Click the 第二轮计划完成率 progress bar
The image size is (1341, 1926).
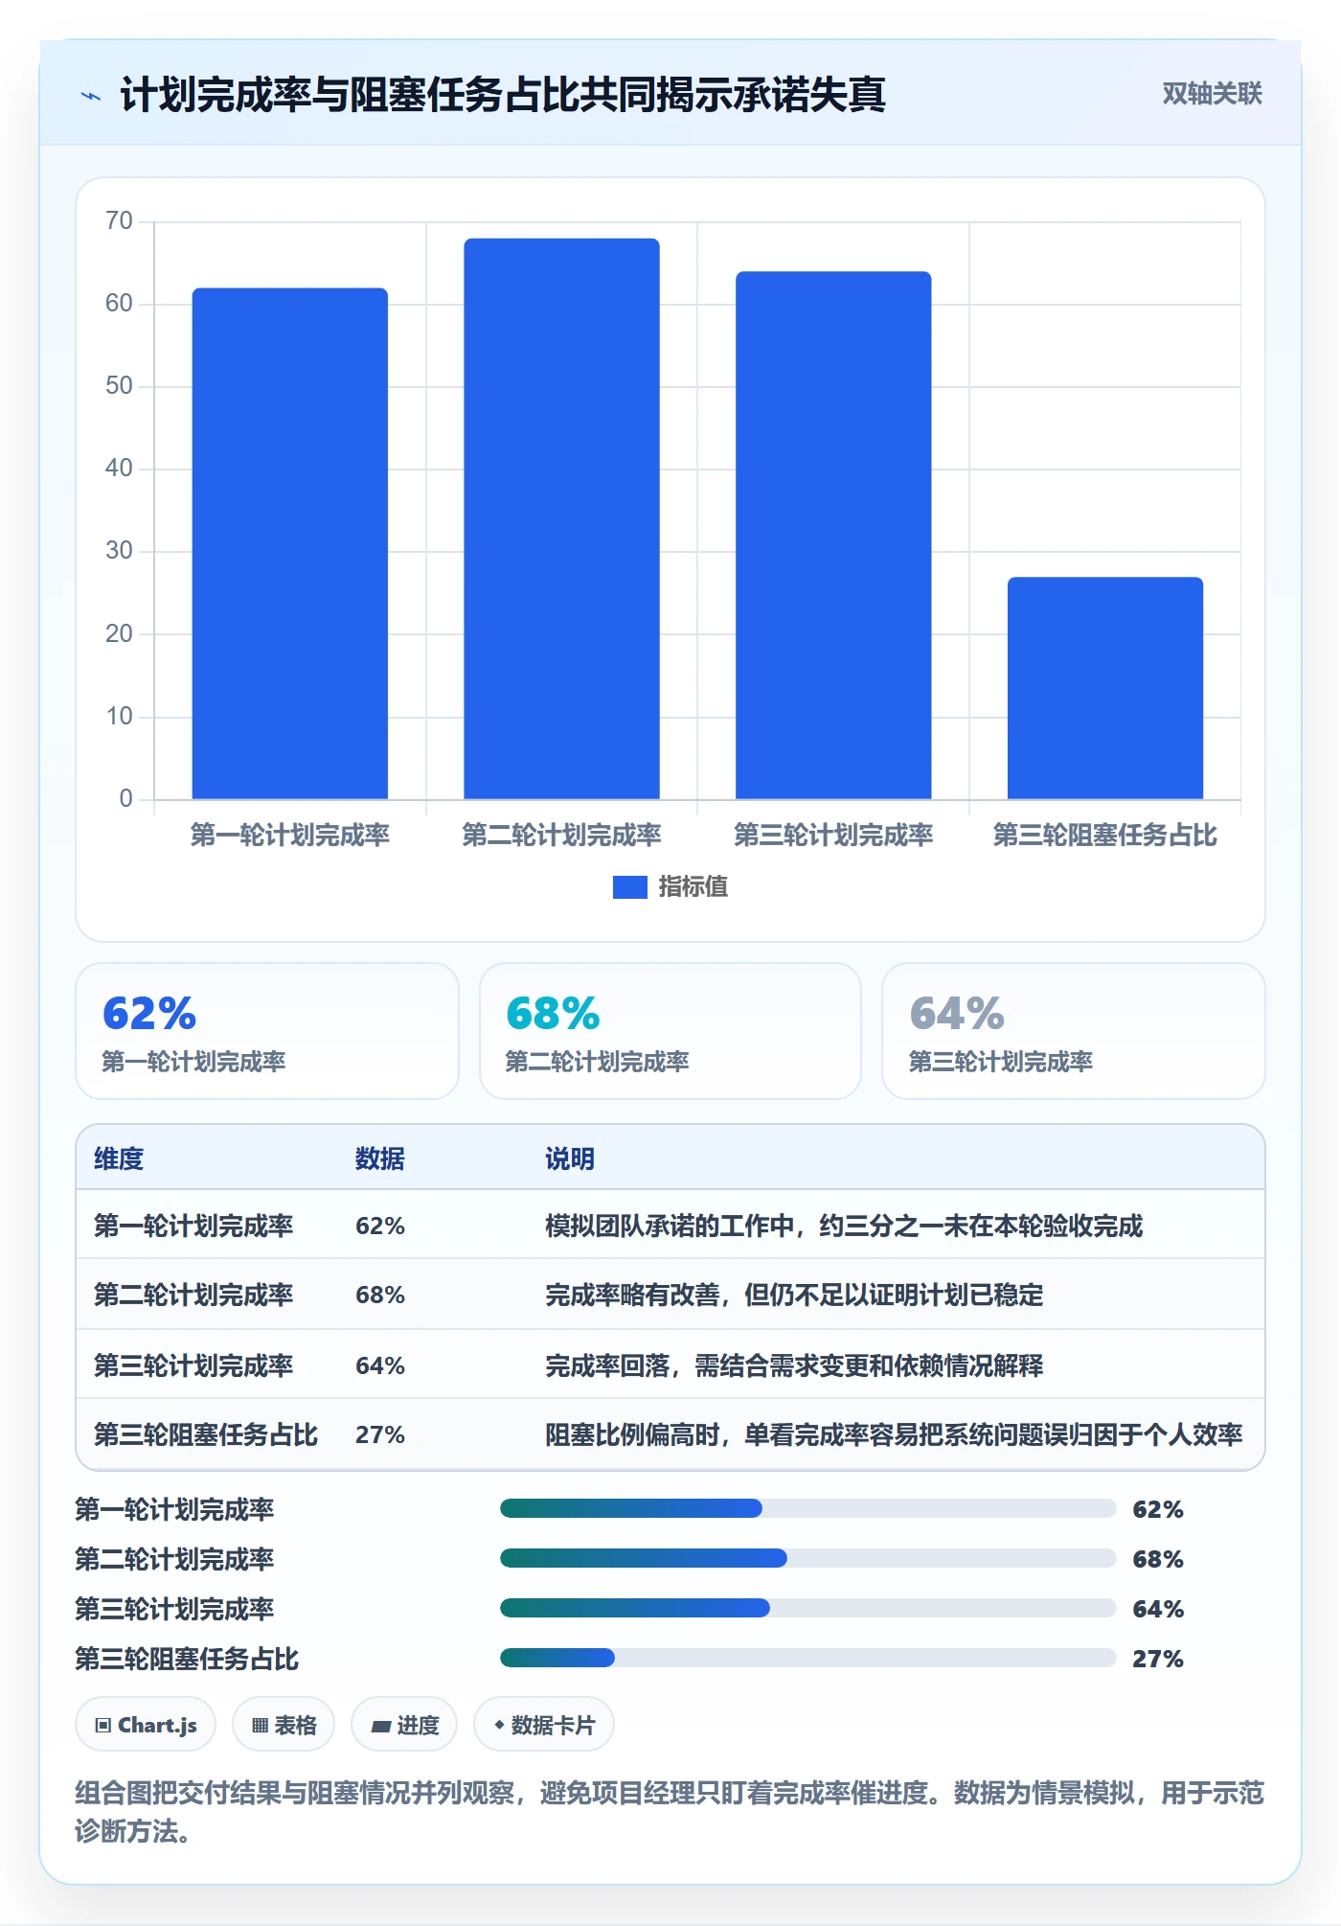pyautogui.click(x=807, y=1558)
